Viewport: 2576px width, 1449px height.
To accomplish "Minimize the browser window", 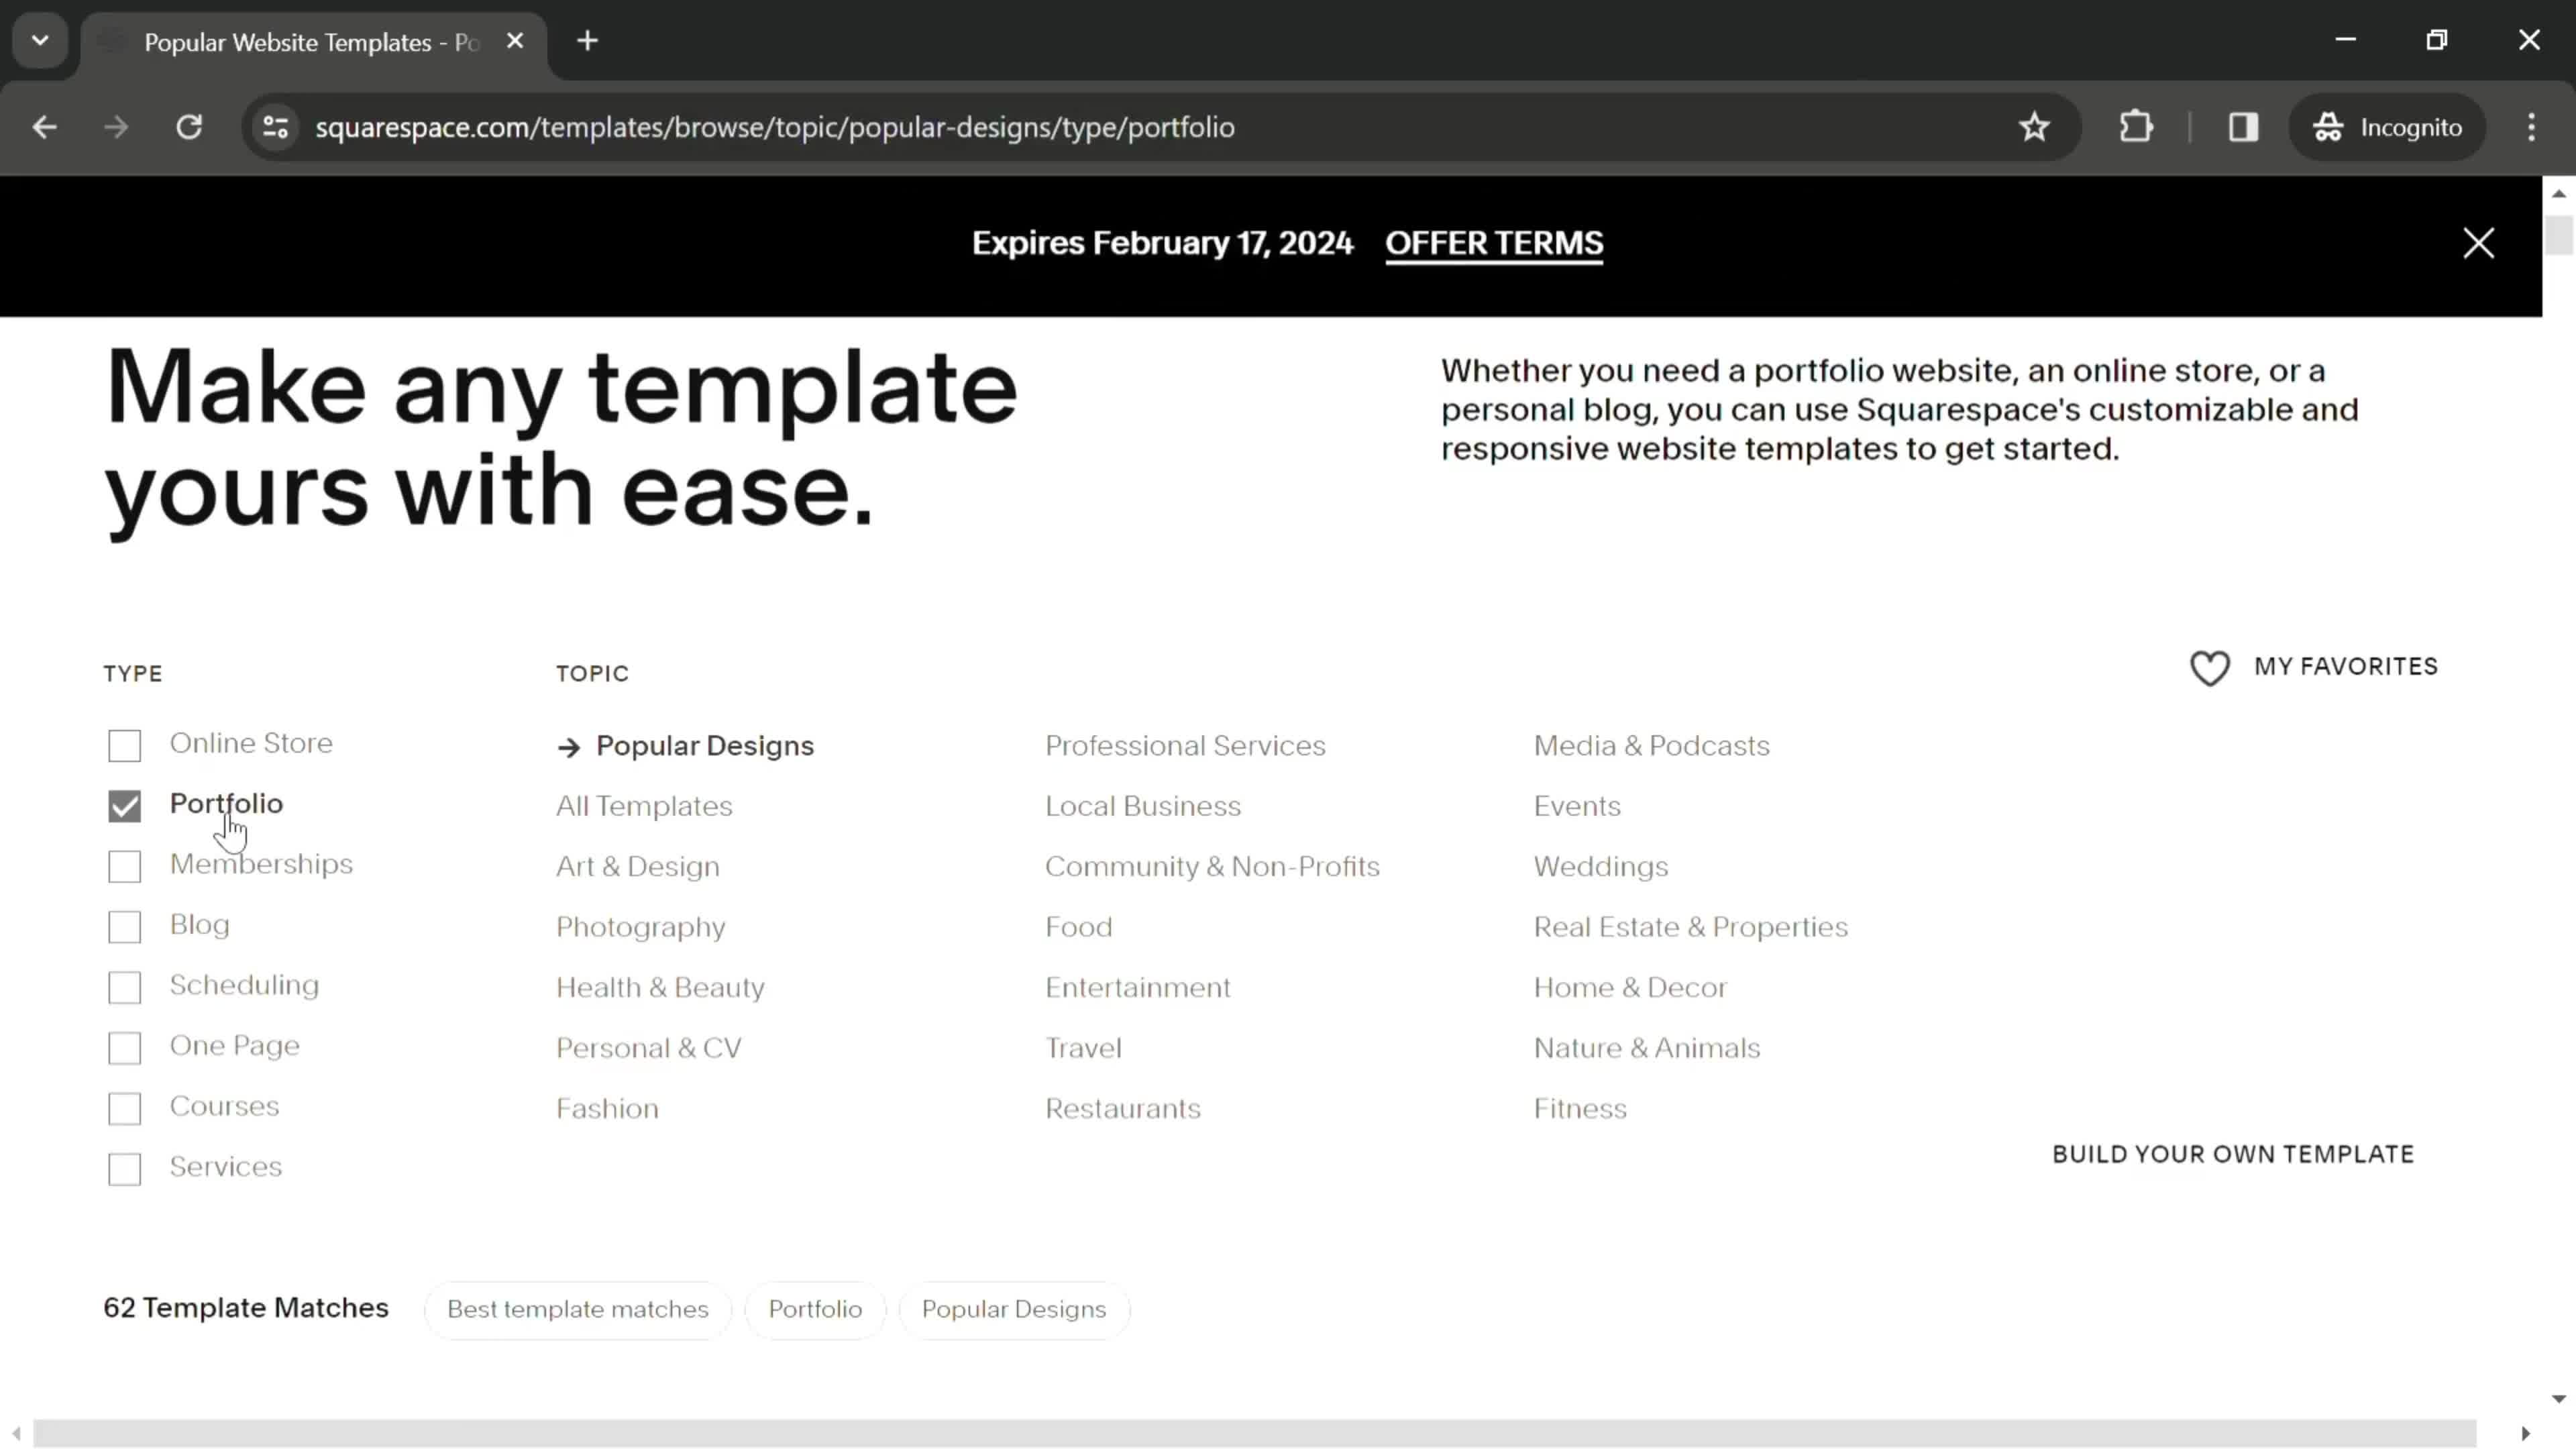I will coord(2346,40).
